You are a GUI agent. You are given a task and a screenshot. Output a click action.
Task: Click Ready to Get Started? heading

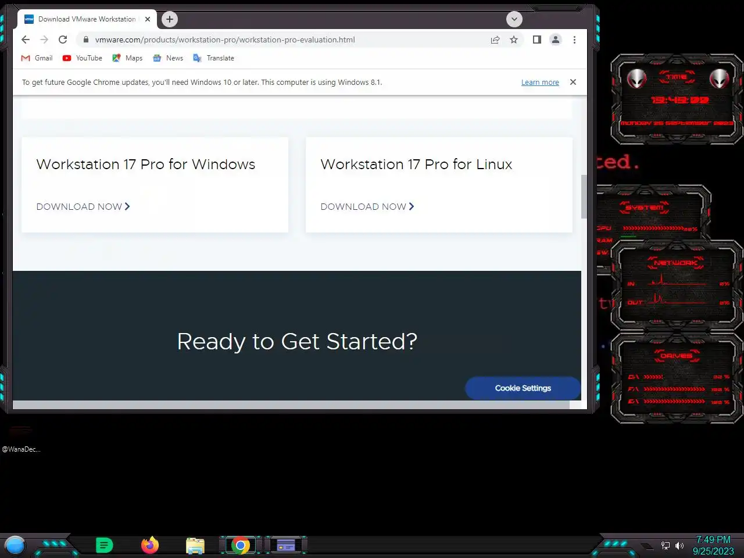pos(297,342)
